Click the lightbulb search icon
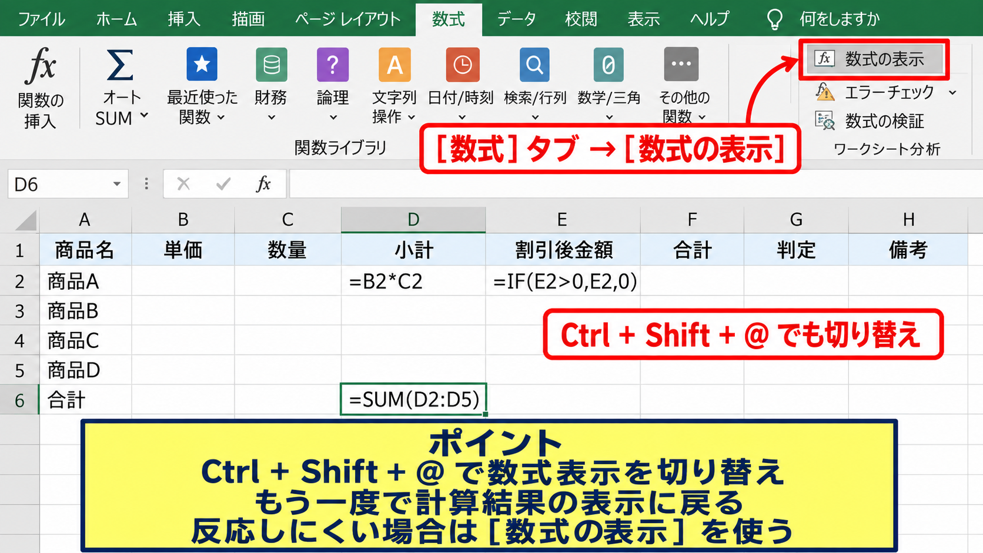The image size is (983, 553). [x=774, y=19]
